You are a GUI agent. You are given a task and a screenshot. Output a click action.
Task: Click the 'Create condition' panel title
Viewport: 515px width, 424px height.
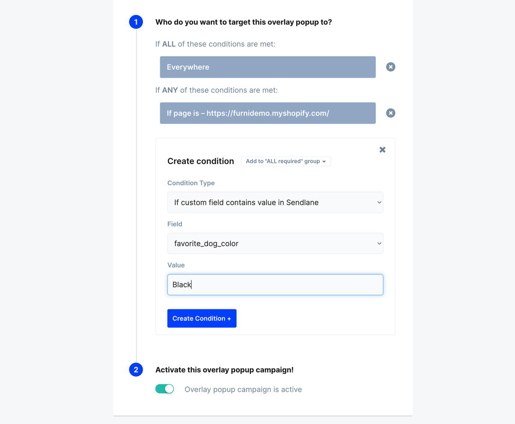(x=200, y=161)
